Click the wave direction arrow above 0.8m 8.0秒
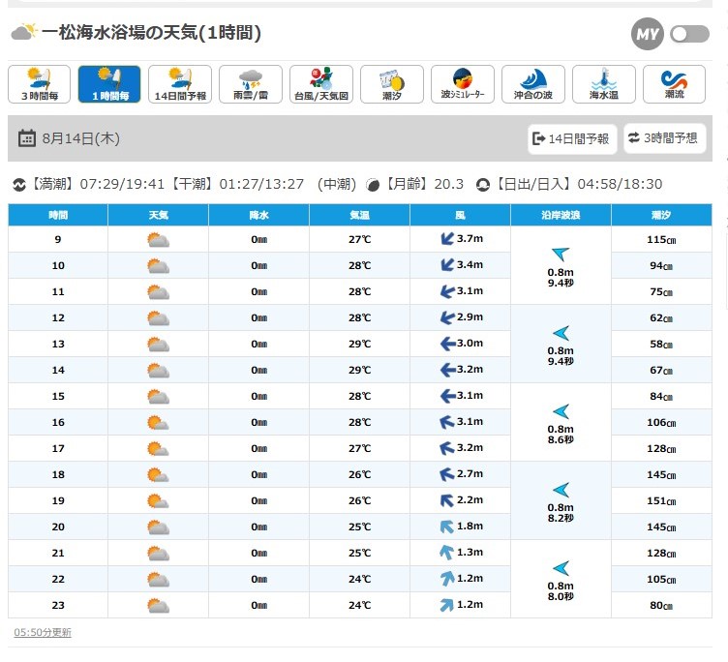Viewport: 728px width, 662px height. click(x=561, y=568)
